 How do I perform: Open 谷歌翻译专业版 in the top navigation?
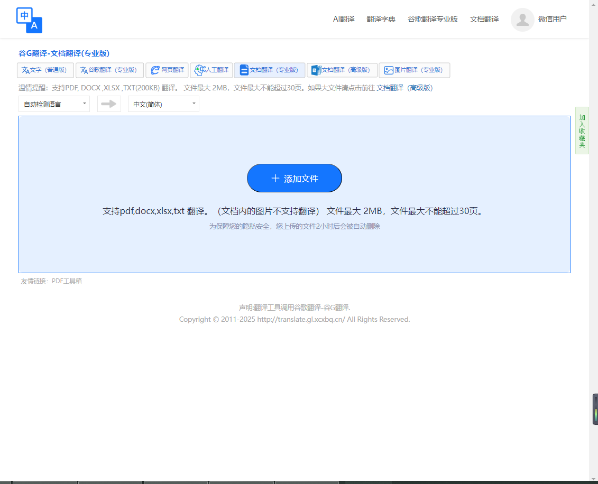[x=433, y=20]
